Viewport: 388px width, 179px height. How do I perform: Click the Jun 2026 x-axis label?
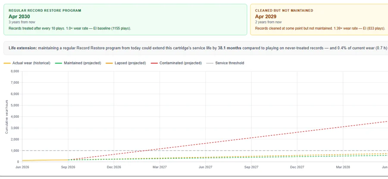click(22, 167)
